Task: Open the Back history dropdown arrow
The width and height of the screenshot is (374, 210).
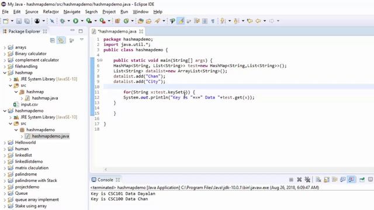Action: pos(265,21)
